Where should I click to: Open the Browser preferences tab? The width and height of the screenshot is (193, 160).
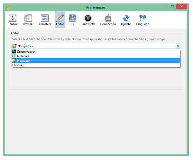[28, 20]
